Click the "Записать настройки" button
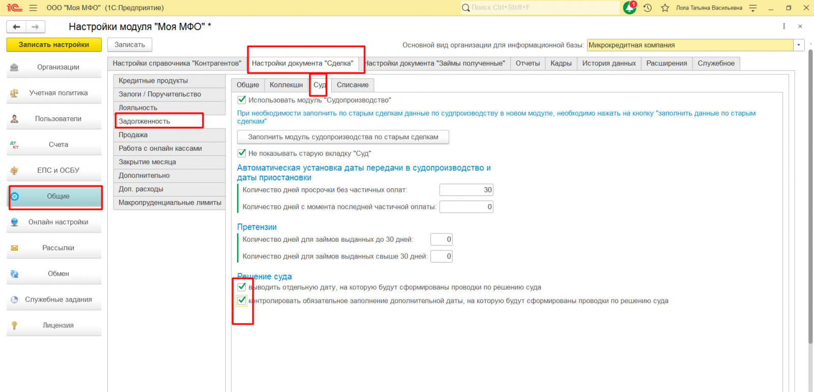The height and width of the screenshot is (392, 814). 54,45
